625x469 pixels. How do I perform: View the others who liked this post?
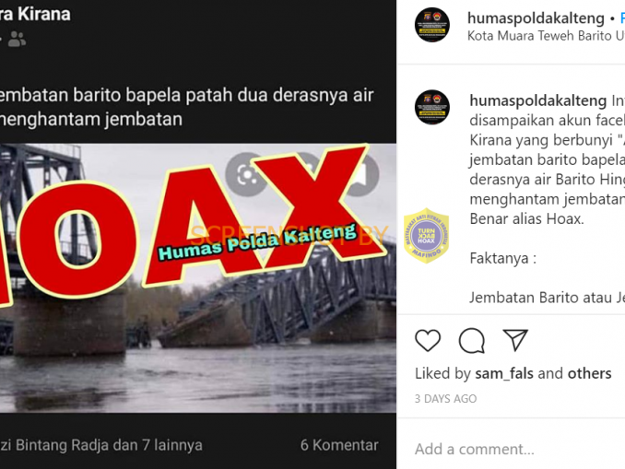tap(590, 373)
